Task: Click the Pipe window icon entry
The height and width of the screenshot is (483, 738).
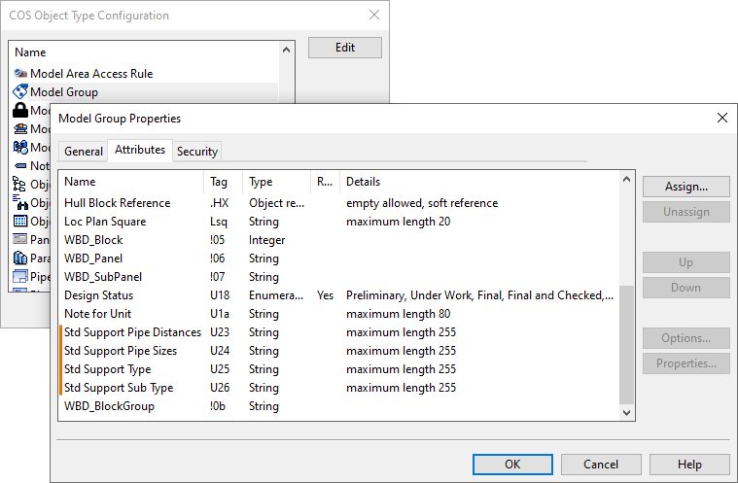Action: pos(20,276)
